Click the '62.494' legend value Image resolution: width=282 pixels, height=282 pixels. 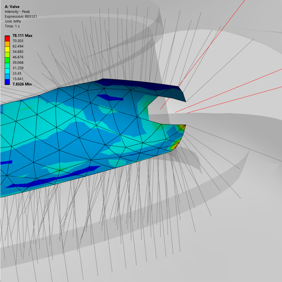[18, 46]
